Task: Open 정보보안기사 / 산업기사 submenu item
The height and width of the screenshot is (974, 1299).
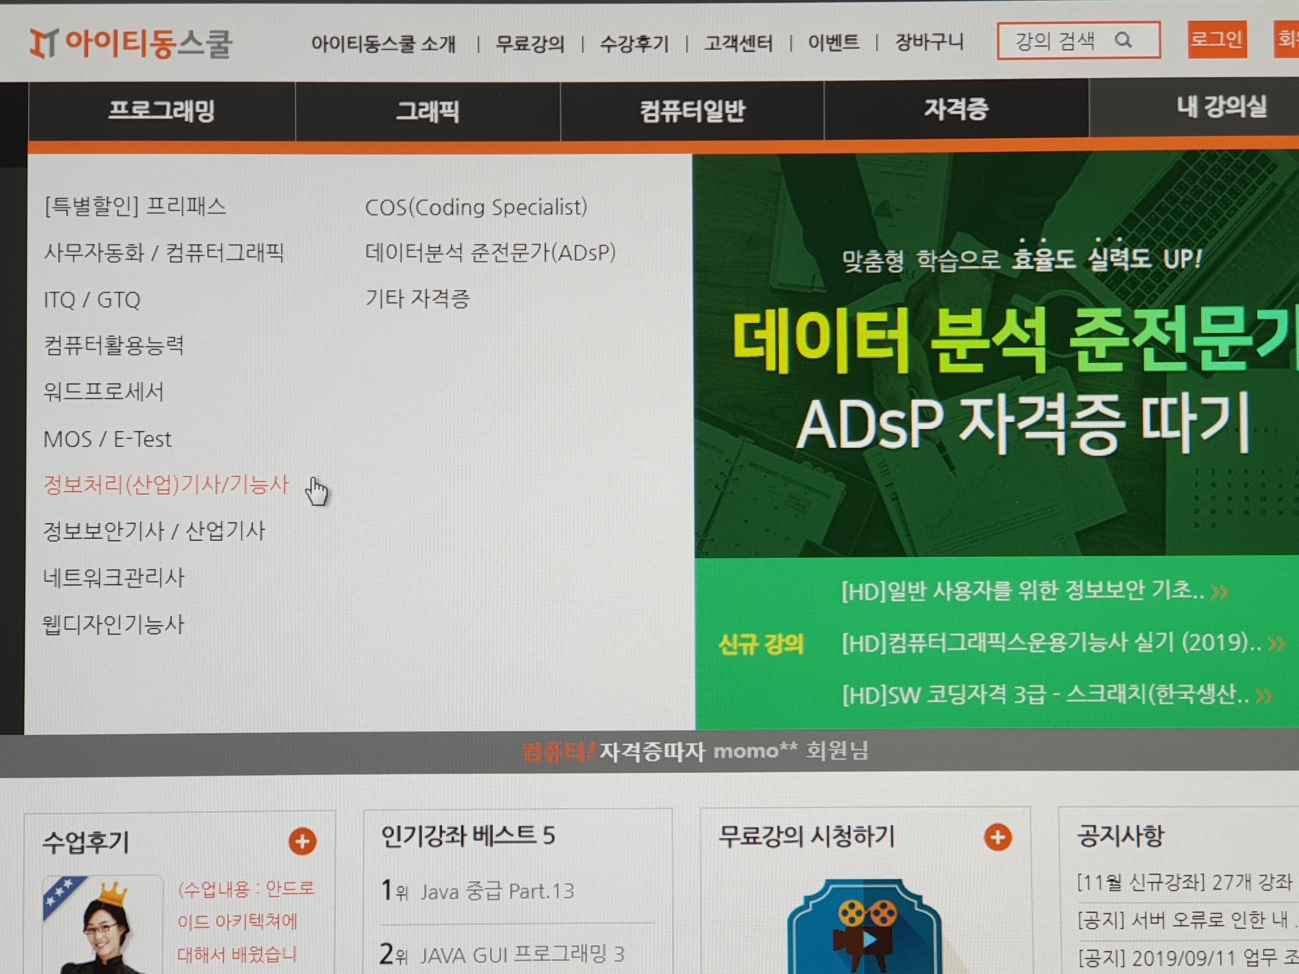Action: 154,531
